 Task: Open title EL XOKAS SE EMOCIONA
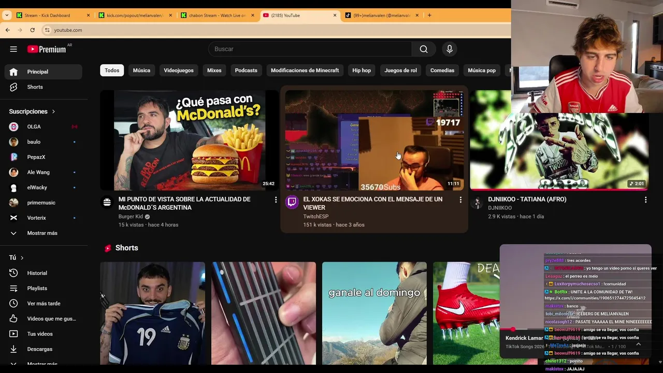tap(373, 203)
